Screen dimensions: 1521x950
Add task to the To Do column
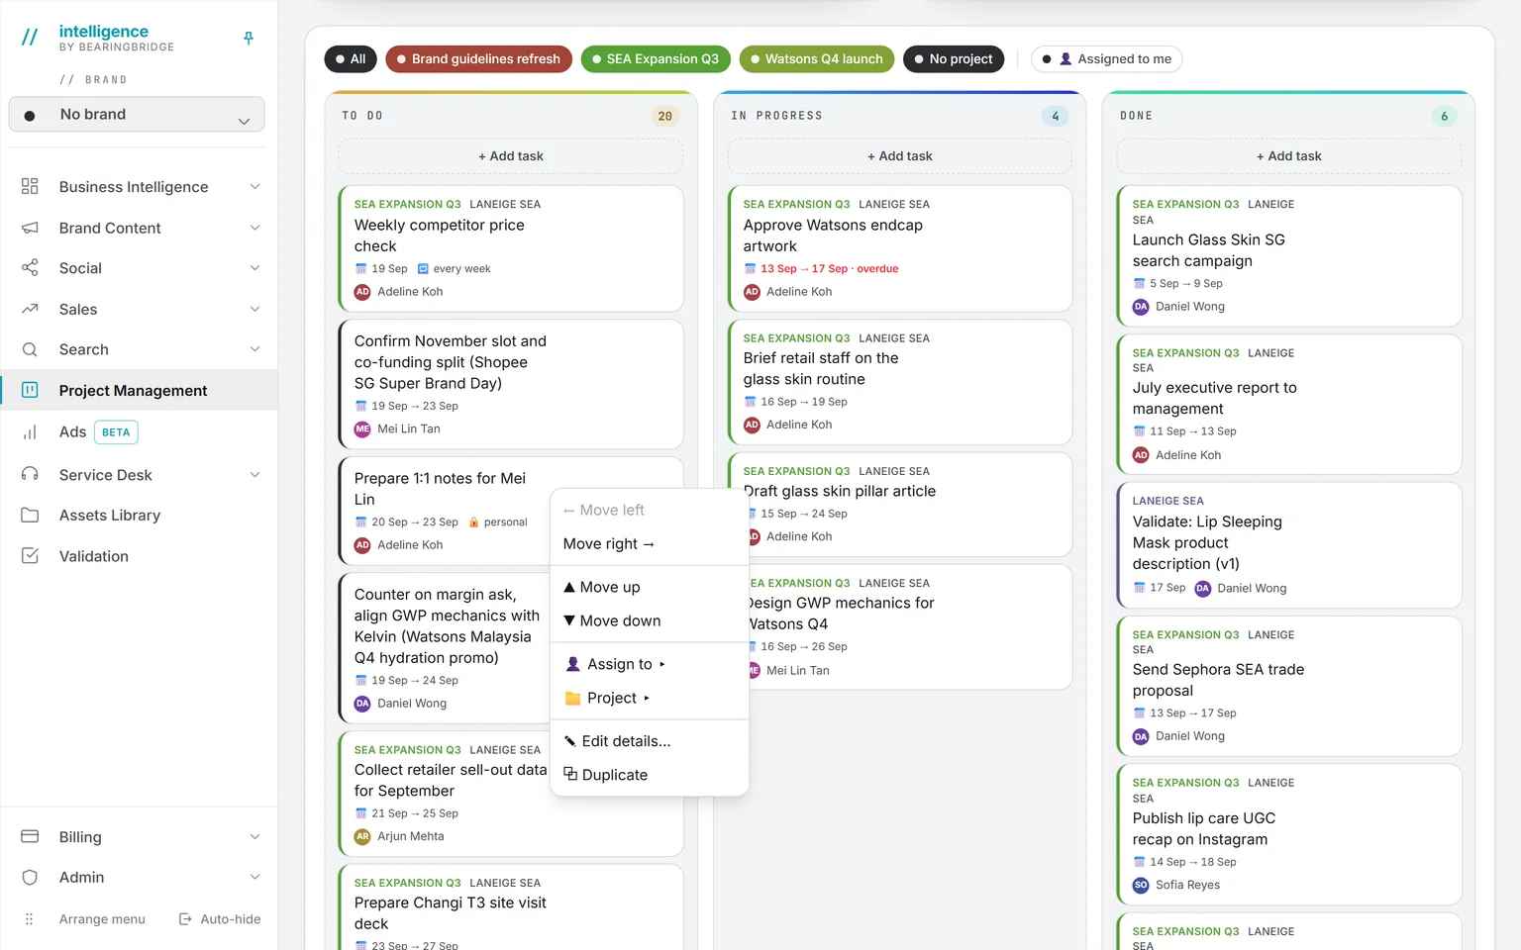click(511, 156)
